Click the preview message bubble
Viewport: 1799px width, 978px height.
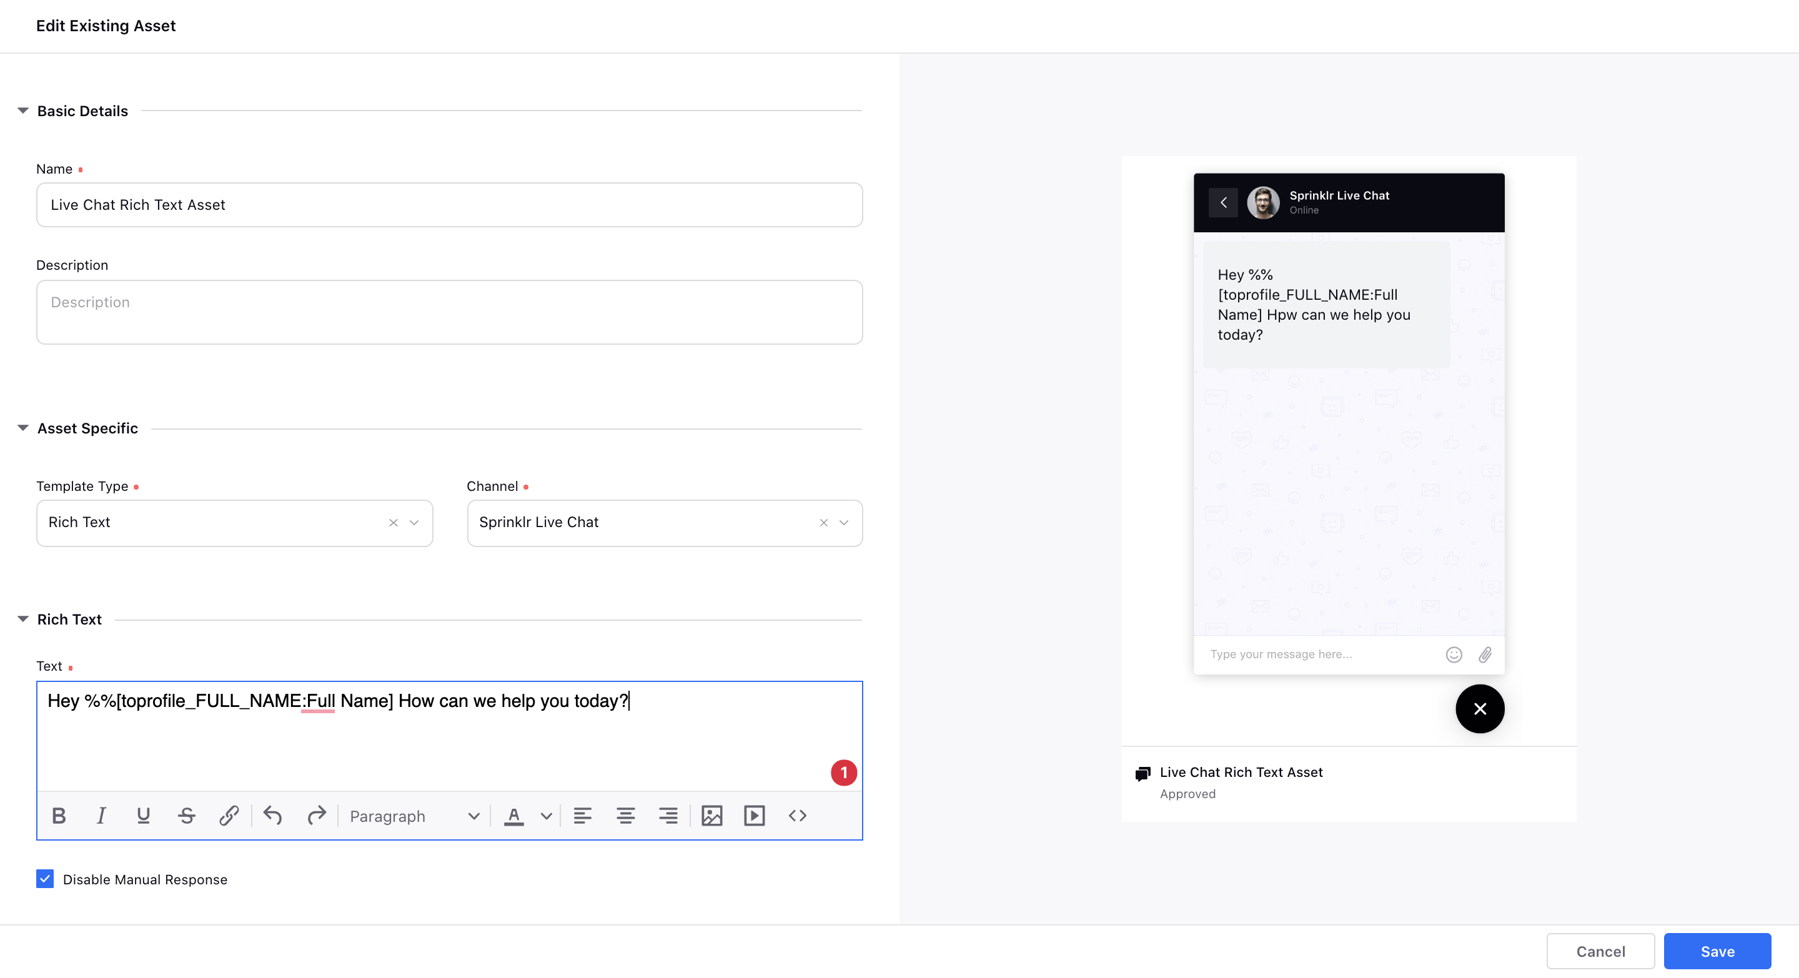(1326, 304)
